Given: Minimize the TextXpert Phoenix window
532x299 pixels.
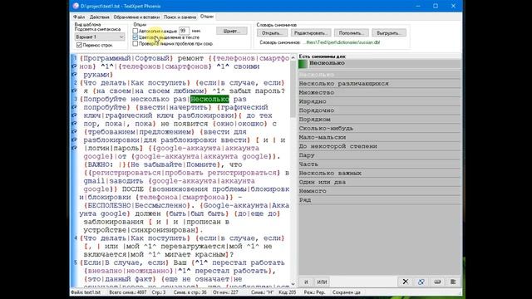Looking at the screenshot, I should tap(418, 6).
